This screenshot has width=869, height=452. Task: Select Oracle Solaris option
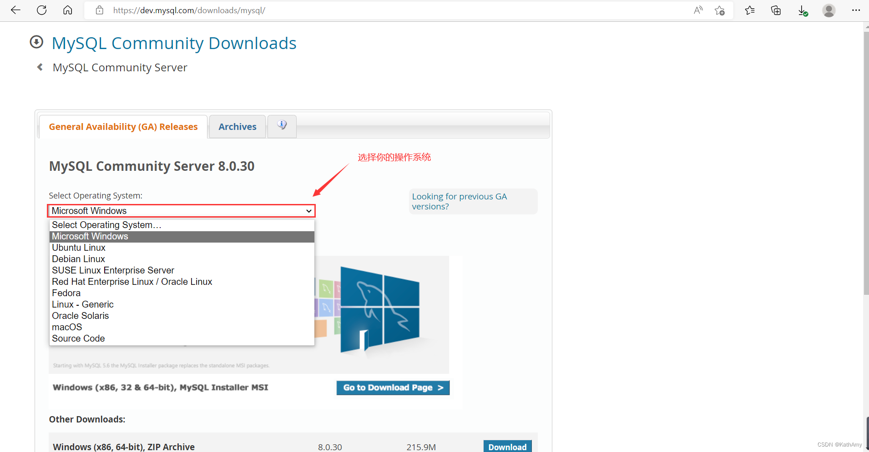tap(182, 316)
